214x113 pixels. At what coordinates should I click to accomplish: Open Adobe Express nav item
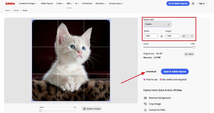[x=47, y=4]
